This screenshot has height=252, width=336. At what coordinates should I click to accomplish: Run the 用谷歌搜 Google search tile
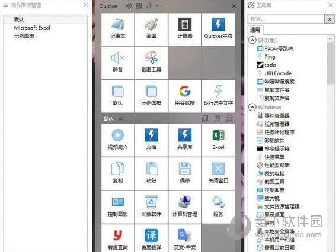click(185, 96)
